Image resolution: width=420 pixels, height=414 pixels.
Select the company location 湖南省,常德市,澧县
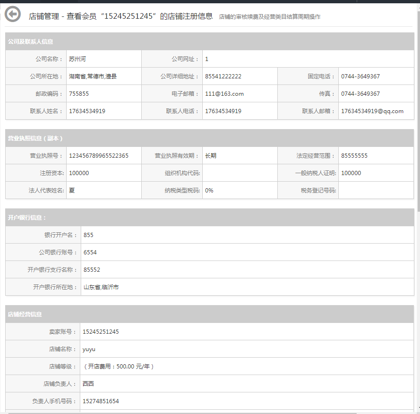click(x=93, y=77)
